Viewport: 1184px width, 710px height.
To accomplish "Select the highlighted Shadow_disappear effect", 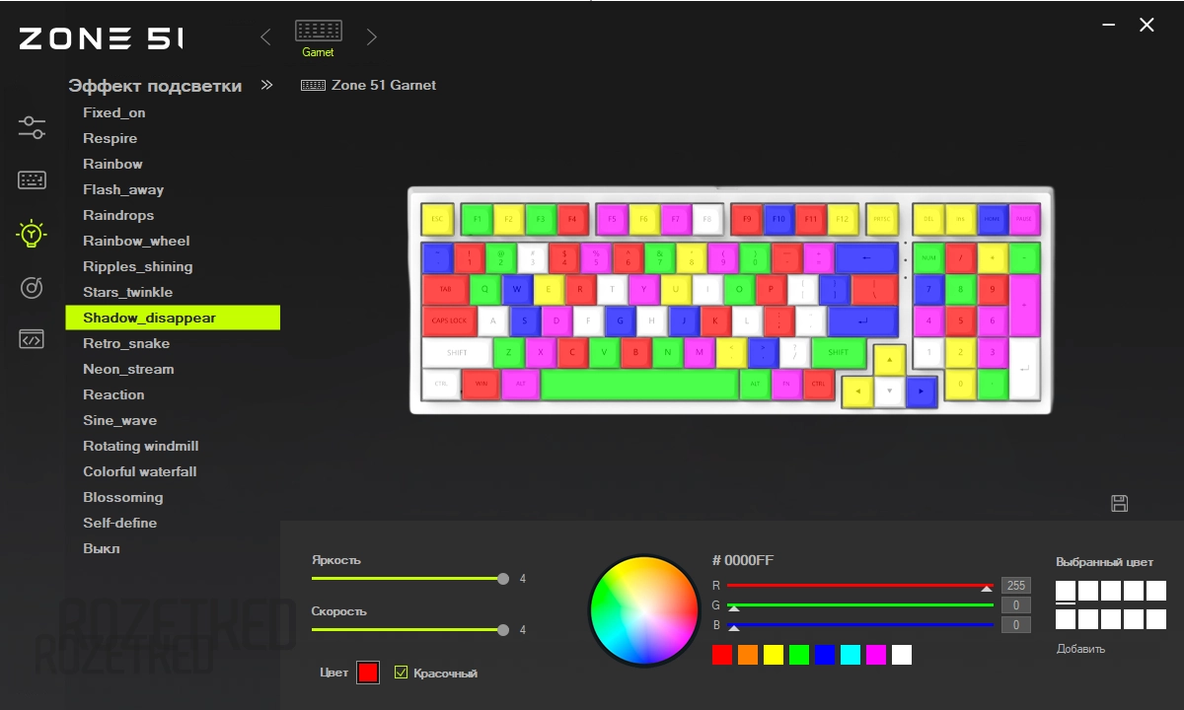I will [x=173, y=318].
